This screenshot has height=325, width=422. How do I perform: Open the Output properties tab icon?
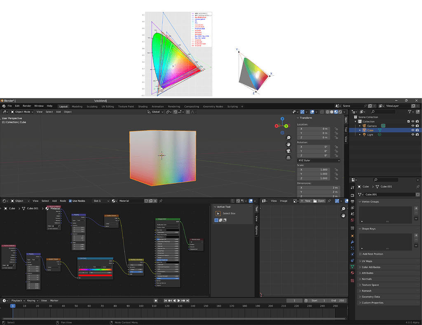352,201
